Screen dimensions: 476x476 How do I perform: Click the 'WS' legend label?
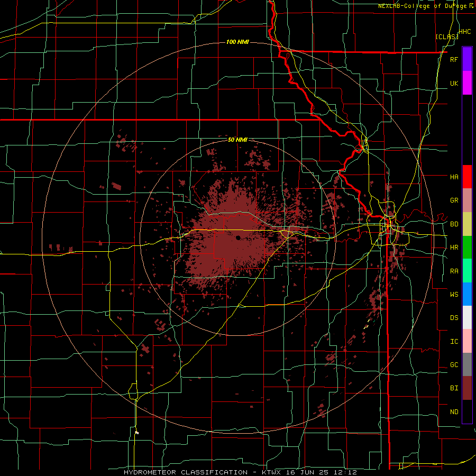(x=454, y=295)
